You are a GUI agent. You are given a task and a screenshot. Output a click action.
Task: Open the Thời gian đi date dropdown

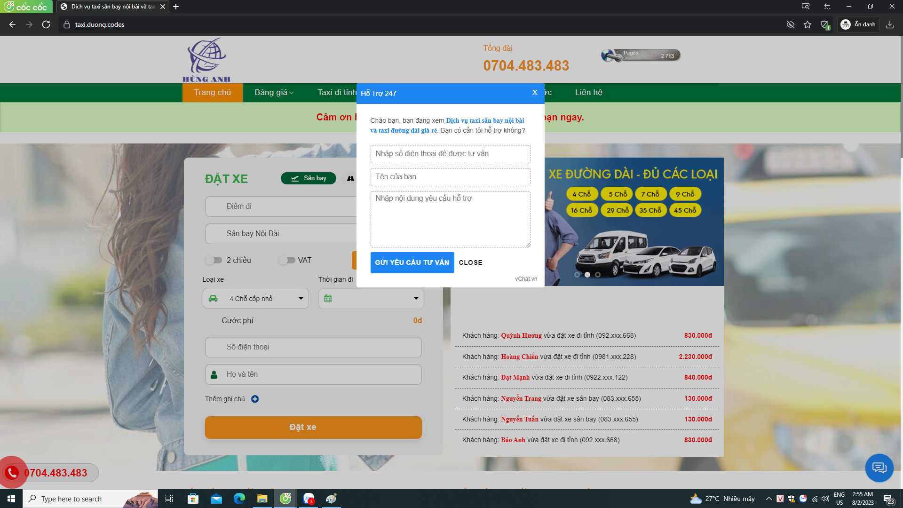coord(371,298)
